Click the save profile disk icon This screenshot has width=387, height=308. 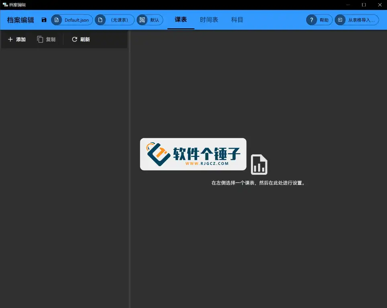click(x=44, y=20)
